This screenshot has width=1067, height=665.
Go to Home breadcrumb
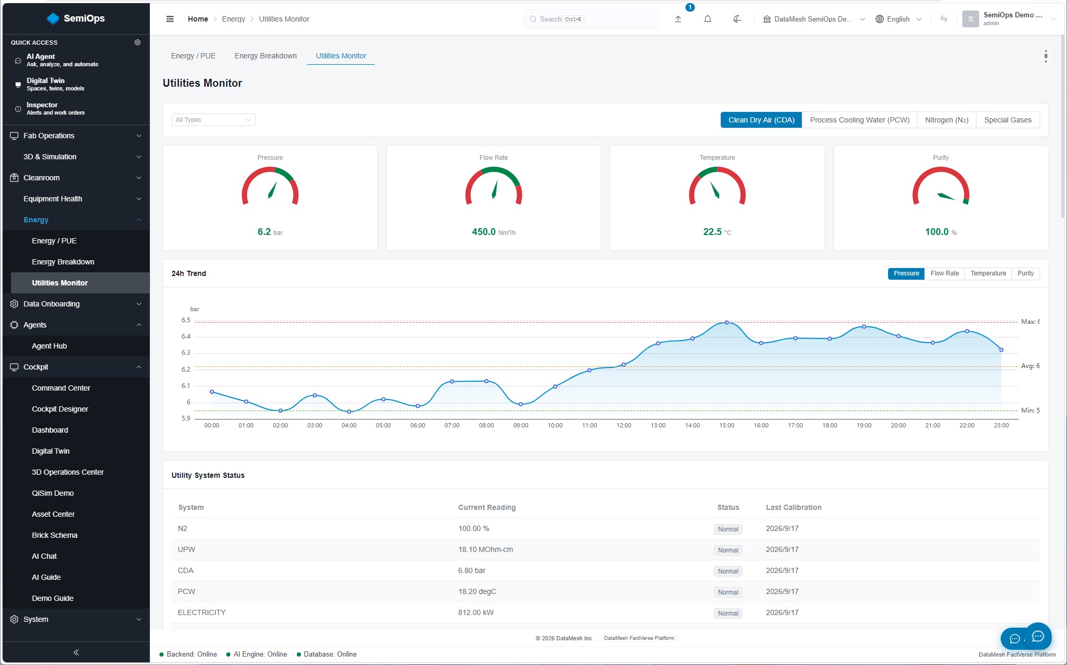(x=198, y=19)
